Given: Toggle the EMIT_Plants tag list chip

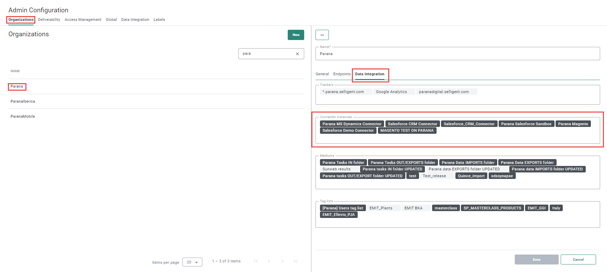Looking at the screenshot, I should coord(381,208).
